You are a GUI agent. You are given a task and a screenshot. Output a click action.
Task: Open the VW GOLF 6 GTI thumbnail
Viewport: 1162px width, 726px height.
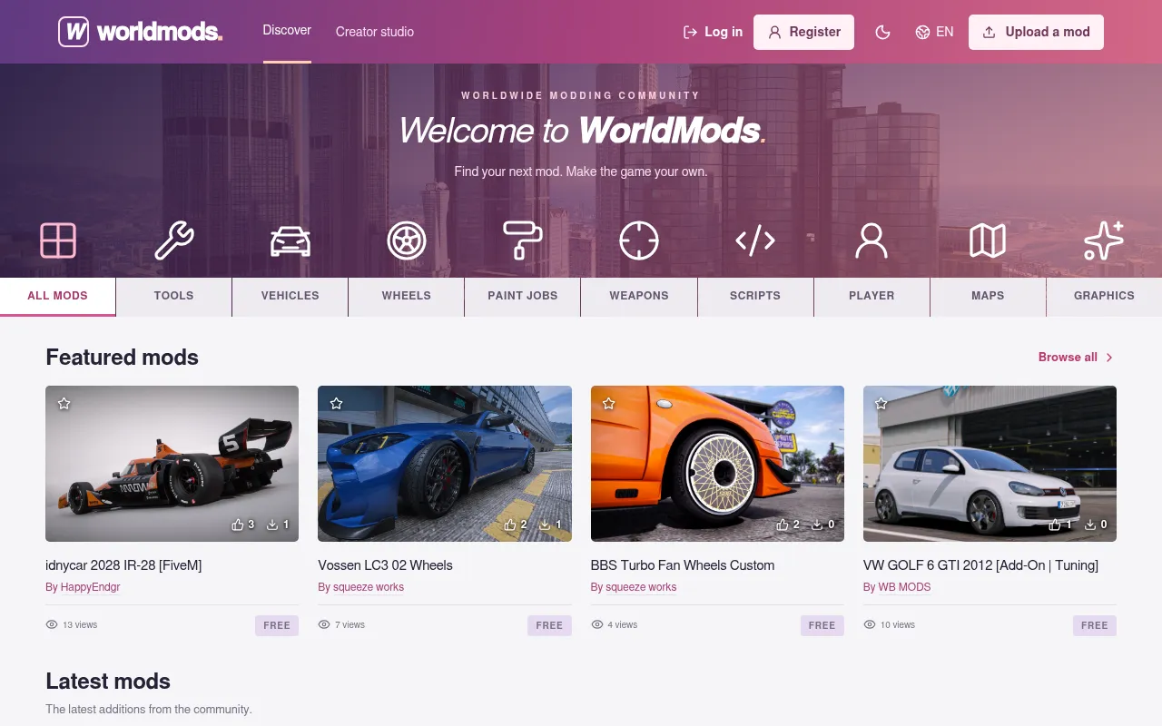pos(990,464)
